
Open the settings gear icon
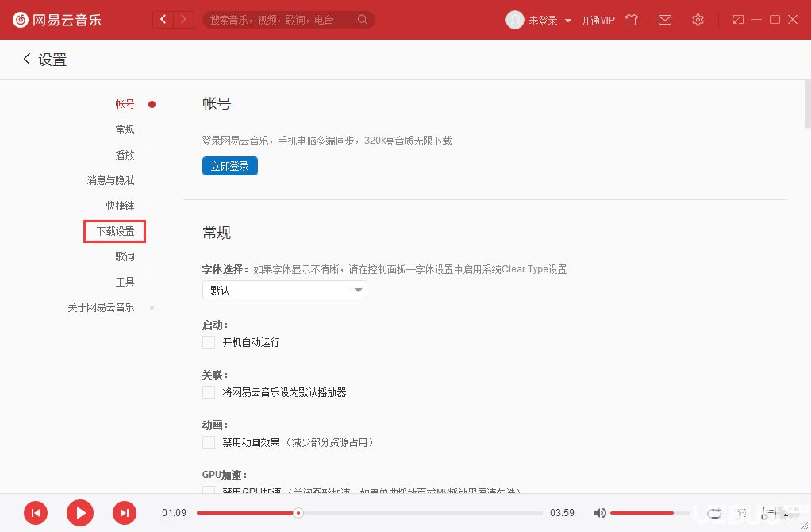[698, 20]
